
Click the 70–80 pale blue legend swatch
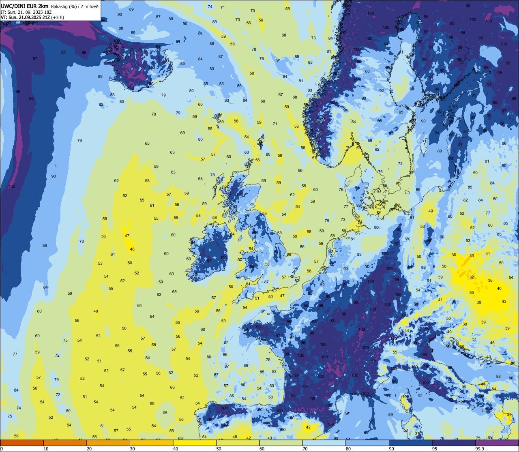(x=324, y=443)
